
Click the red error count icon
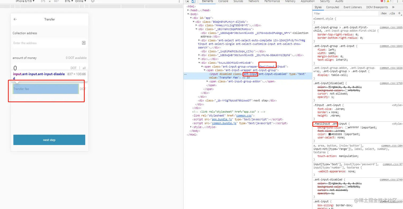pos(382,1)
